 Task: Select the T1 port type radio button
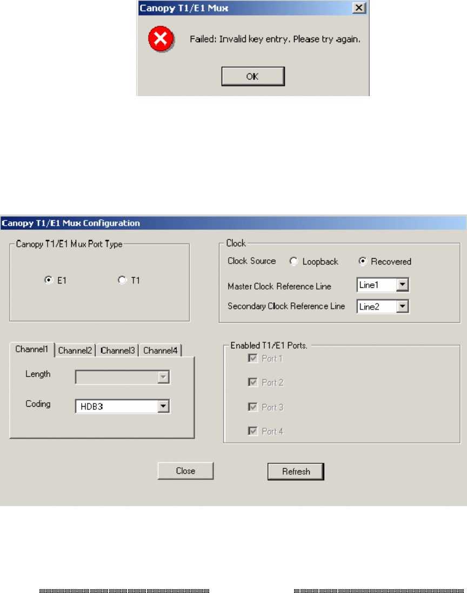(122, 280)
